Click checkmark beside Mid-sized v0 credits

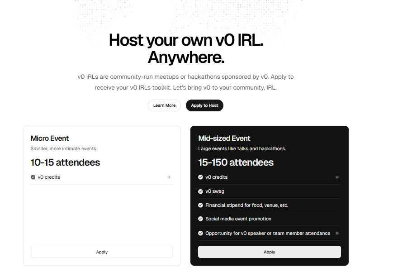[201, 177]
